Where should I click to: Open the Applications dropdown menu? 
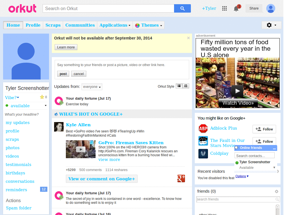(115, 25)
